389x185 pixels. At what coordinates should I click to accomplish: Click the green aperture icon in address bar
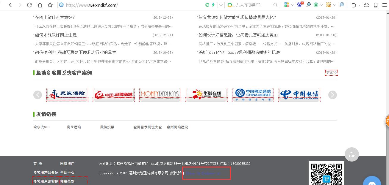(207, 5)
